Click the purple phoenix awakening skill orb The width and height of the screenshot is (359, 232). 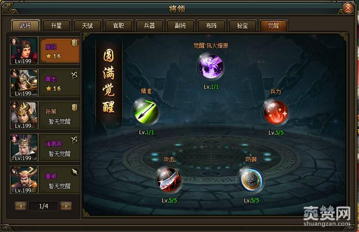(211, 66)
